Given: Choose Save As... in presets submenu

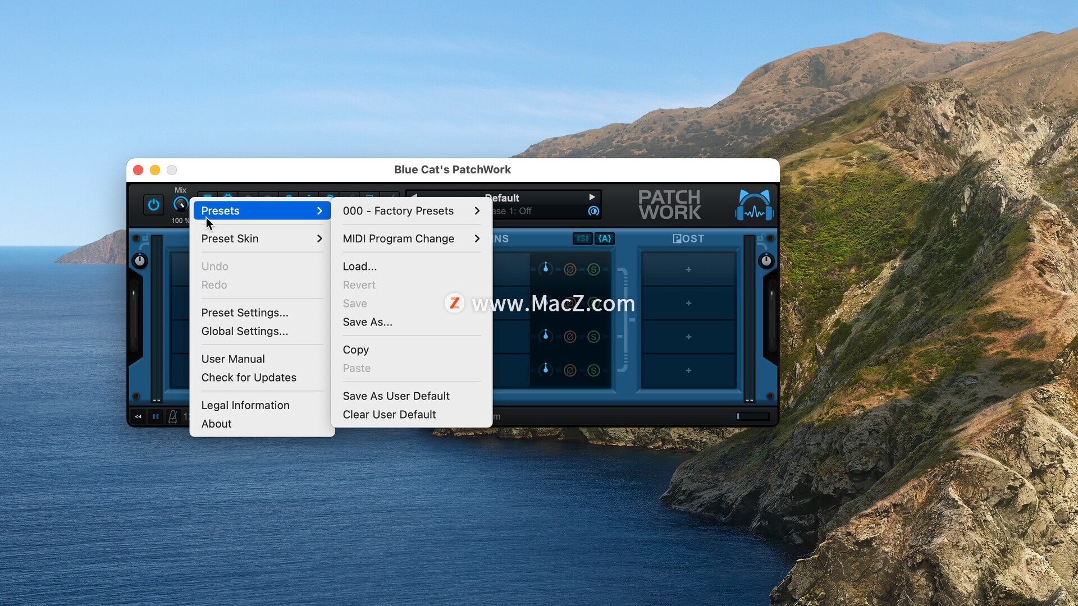Looking at the screenshot, I should [412, 322].
